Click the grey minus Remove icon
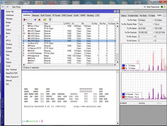 (x=30, y=20)
